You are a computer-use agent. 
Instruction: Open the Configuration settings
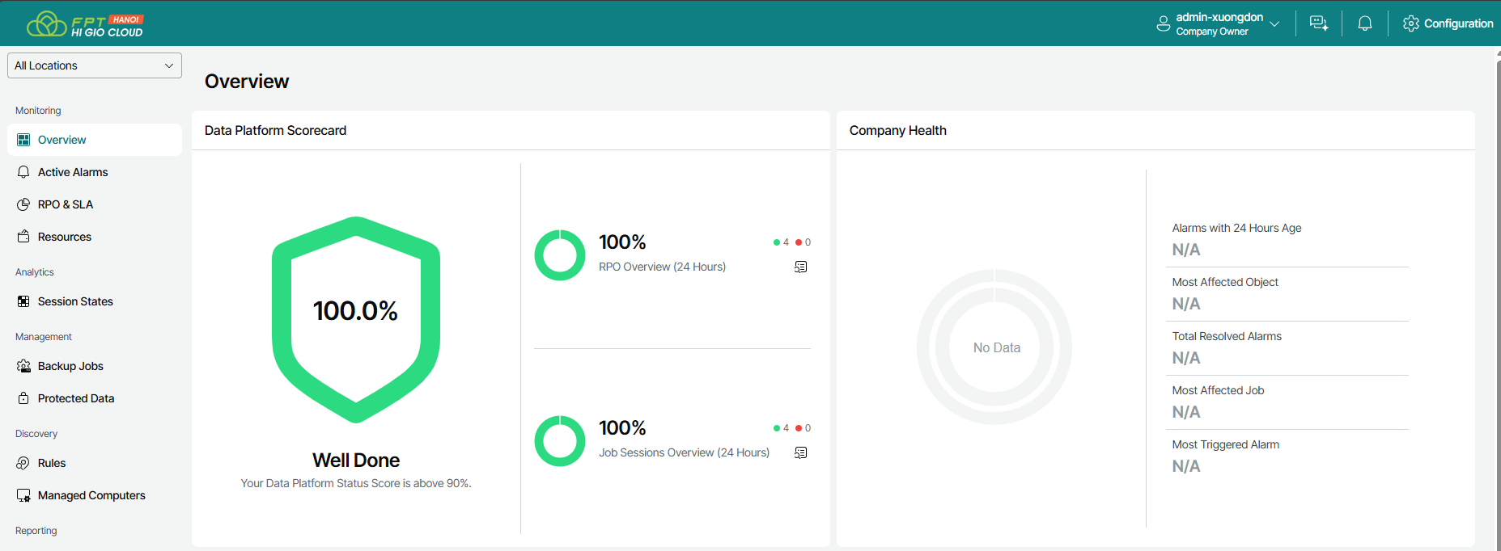1448,23
